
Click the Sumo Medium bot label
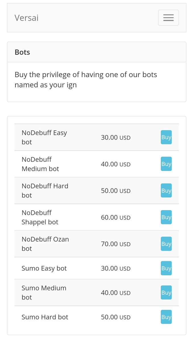[x=44, y=292]
